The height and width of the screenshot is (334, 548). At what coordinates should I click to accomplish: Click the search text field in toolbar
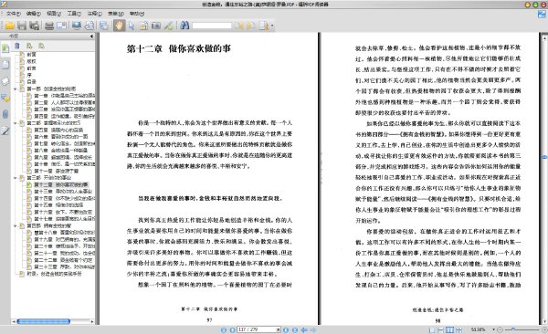tap(212, 26)
